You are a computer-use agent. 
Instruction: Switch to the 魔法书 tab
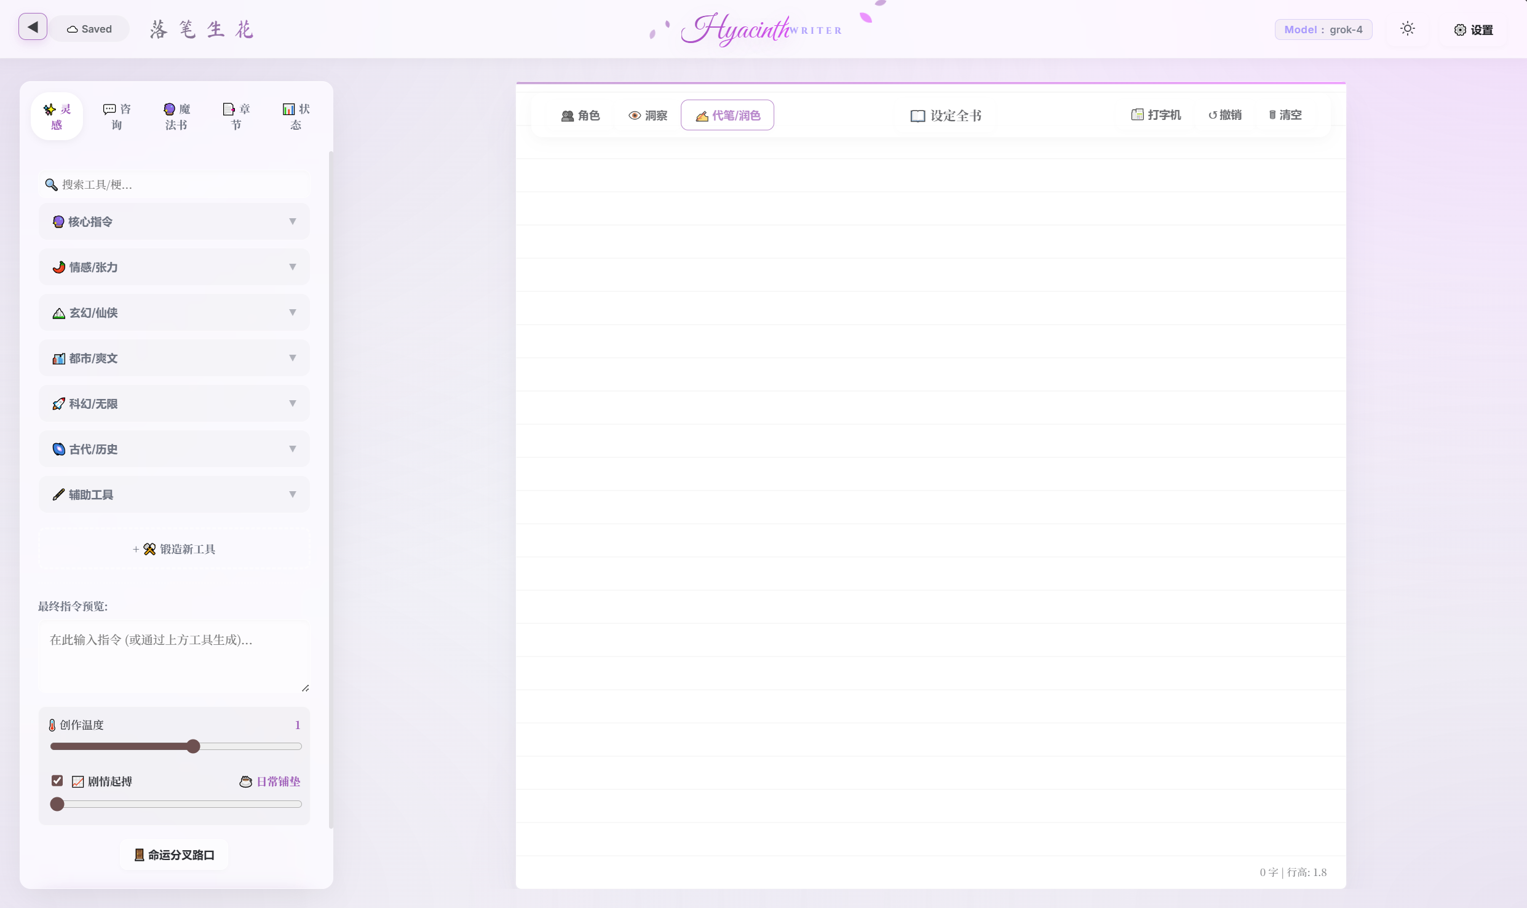[176, 117]
